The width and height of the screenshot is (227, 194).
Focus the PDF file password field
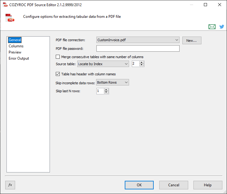click(138, 49)
